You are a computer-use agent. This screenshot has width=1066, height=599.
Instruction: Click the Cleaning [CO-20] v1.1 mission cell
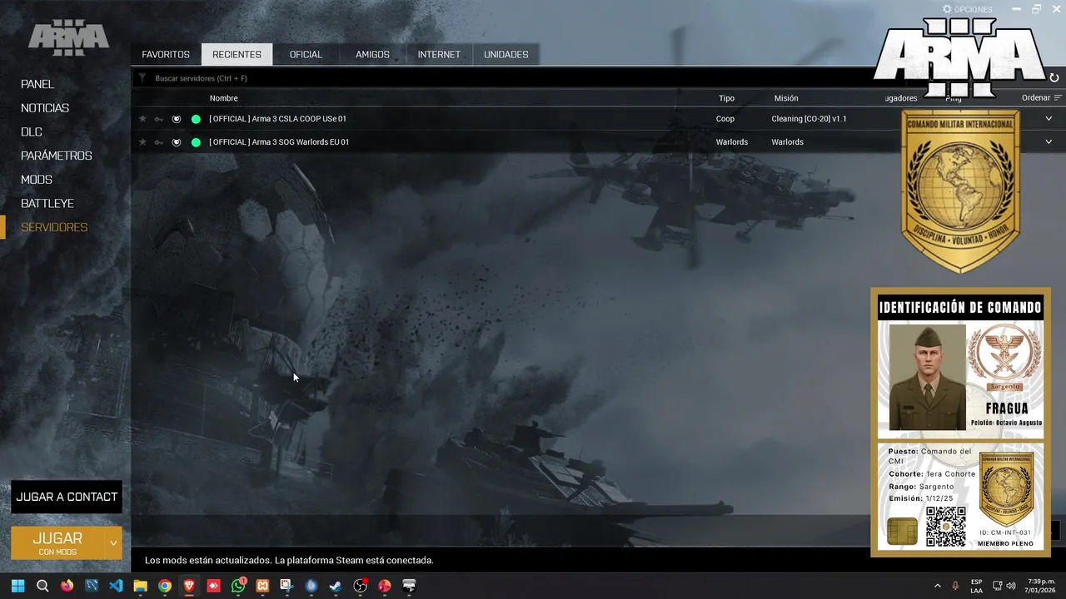(809, 119)
